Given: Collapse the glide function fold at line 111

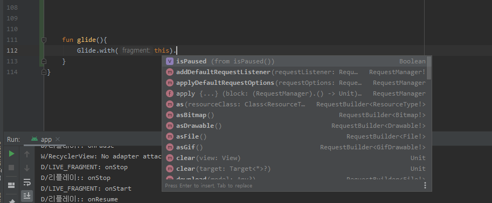Looking at the screenshot, I should 44,40.
